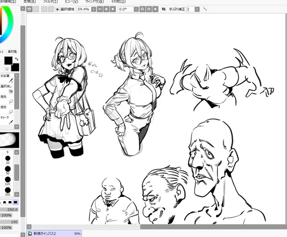Image resolution: width=287 pixels, height=237 pixels.
Task: Click up arrow atop the left panel
Action: (x=23, y=8)
